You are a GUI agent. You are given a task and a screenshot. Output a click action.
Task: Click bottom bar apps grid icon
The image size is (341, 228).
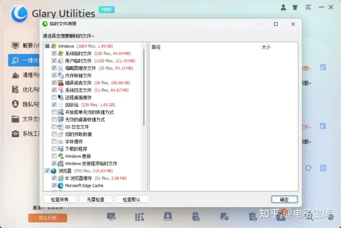[139, 217]
